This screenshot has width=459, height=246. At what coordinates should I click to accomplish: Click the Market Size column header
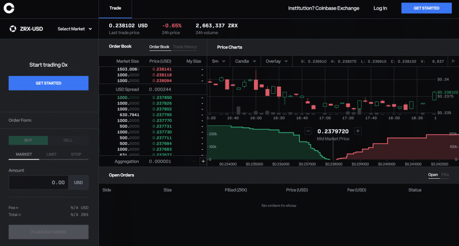(x=127, y=61)
